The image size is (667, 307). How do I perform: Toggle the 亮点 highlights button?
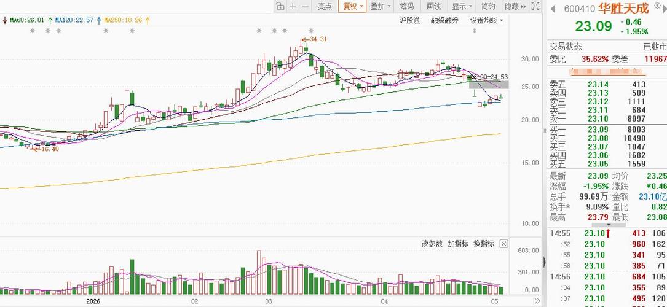325,6
